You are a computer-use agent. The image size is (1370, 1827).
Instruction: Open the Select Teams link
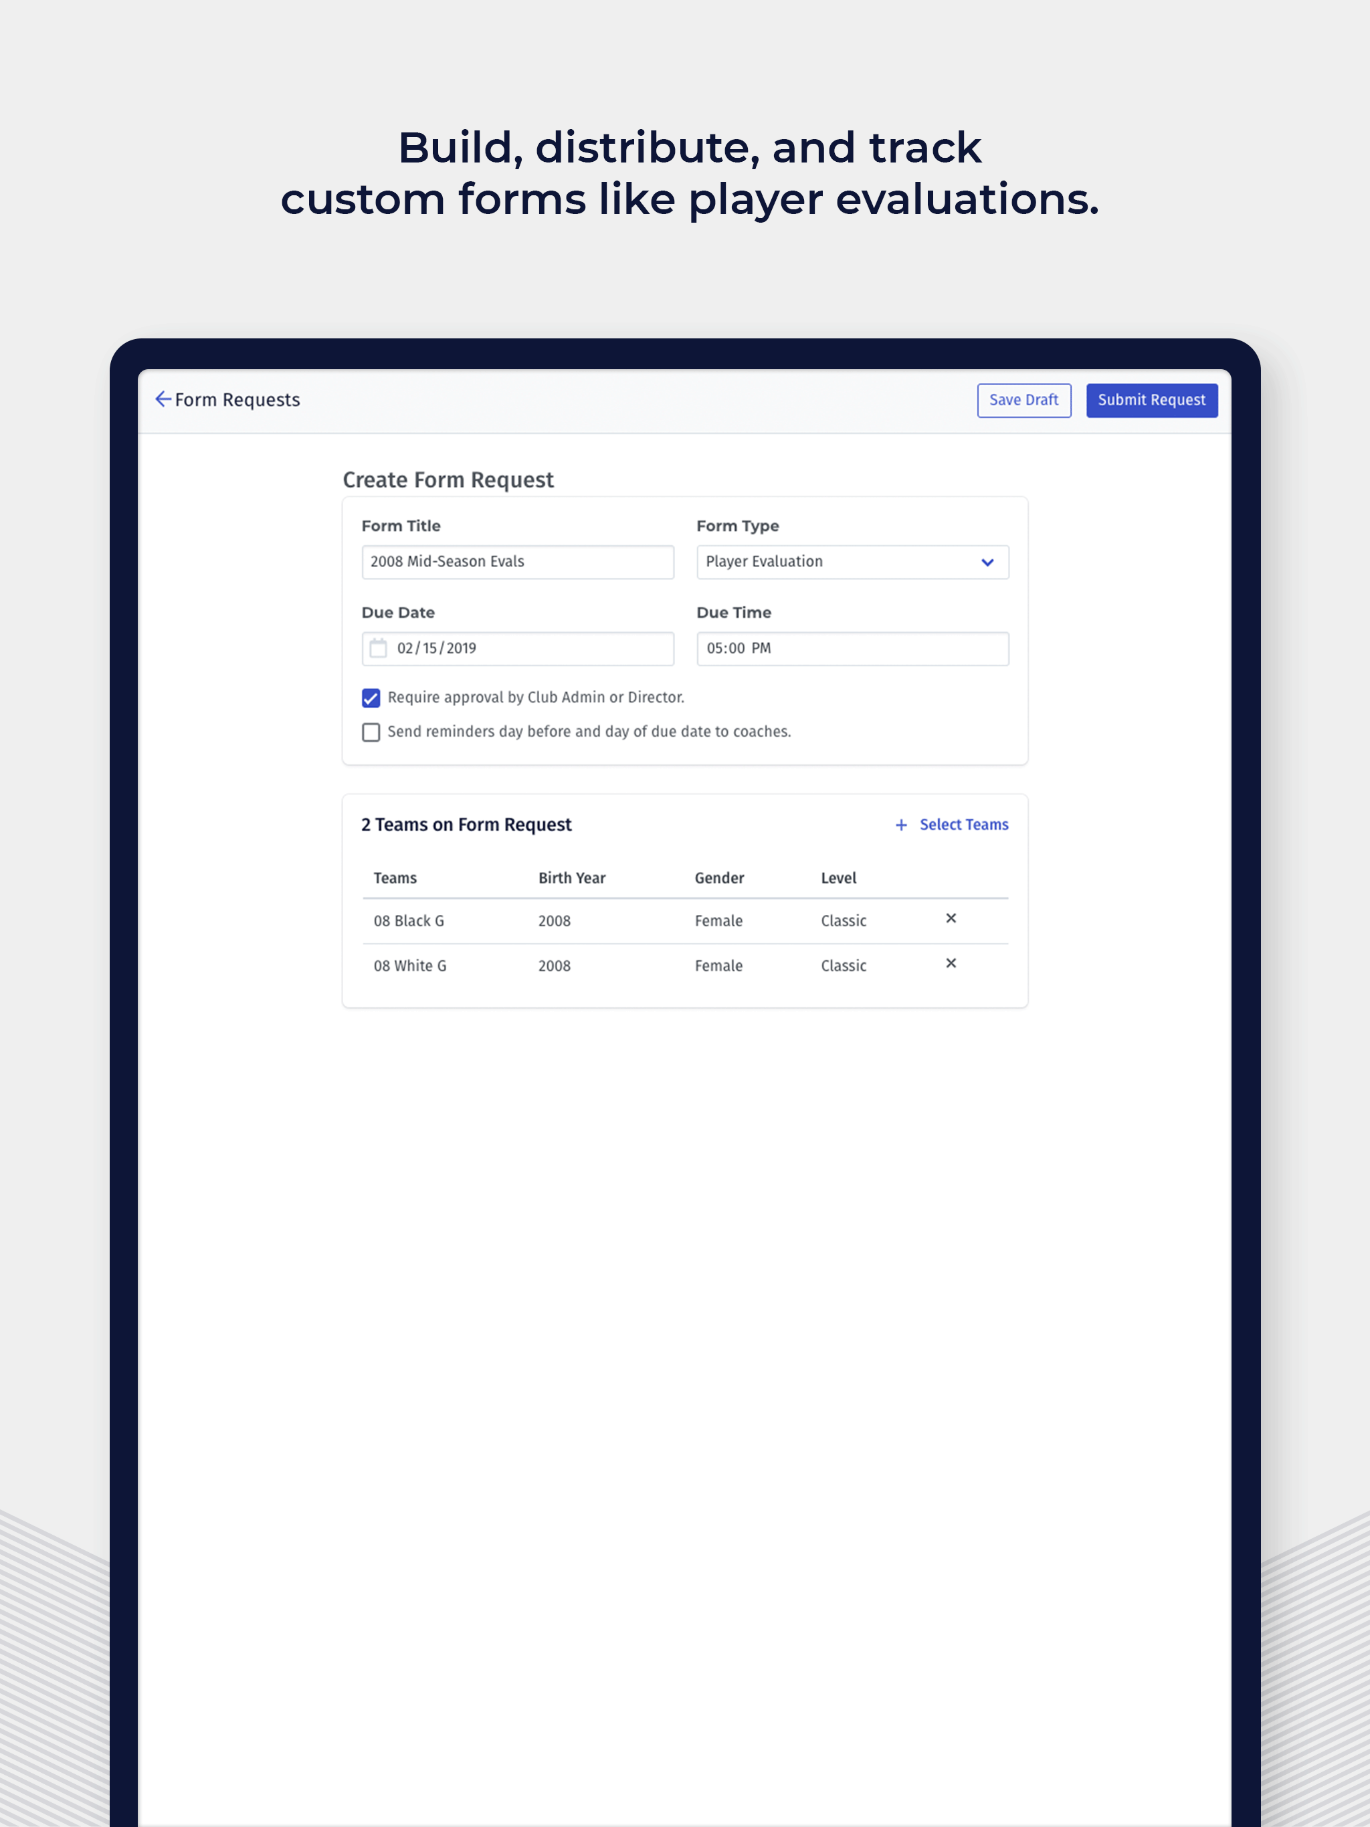coord(963,825)
